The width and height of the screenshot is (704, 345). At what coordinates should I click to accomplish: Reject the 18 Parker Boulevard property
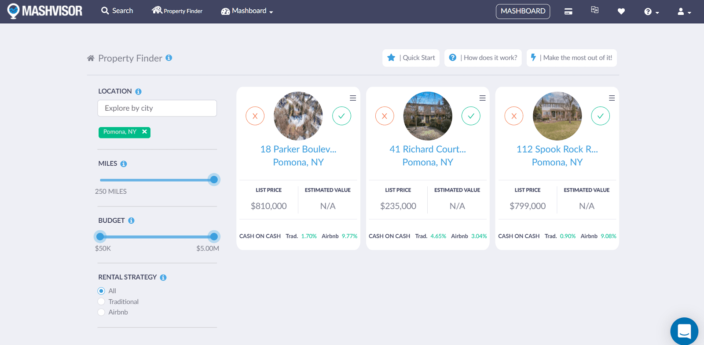[255, 116]
